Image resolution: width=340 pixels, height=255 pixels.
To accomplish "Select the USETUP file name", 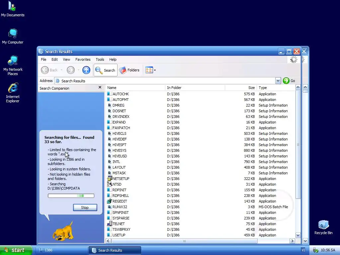I will coord(119,235).
